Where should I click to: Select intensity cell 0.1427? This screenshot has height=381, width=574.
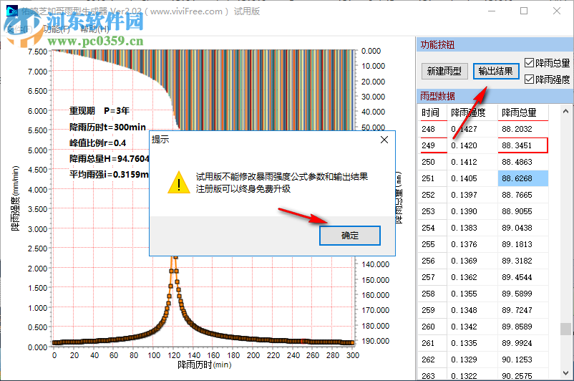click(x=472, y=129)
